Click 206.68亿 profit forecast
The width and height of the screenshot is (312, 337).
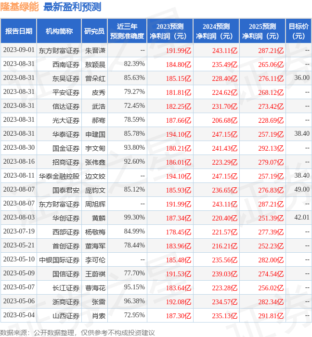point(225,120)
